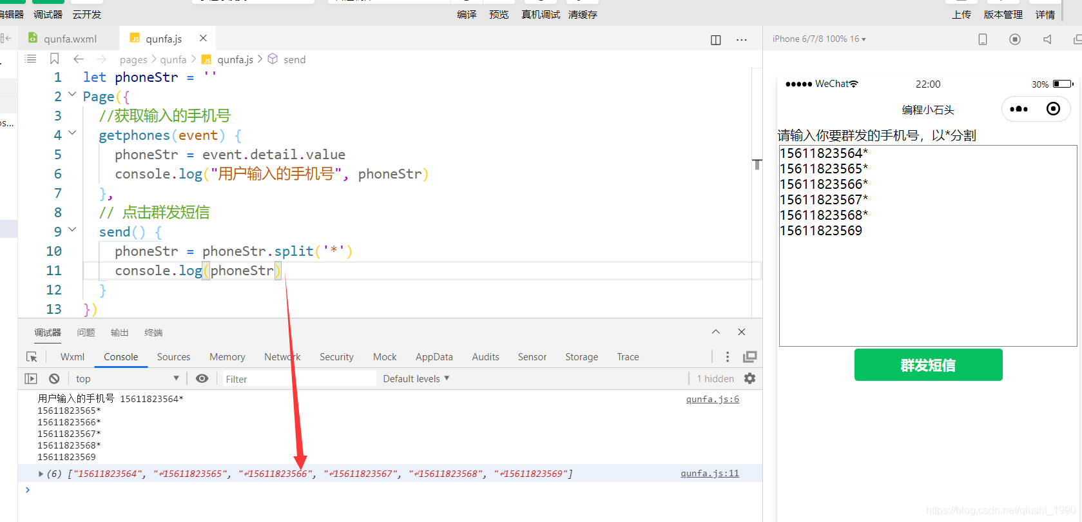The height and width of the screenshot is (522, 1082).
Task: Expand the logged array of six items
Action: (x=41, y=474)
